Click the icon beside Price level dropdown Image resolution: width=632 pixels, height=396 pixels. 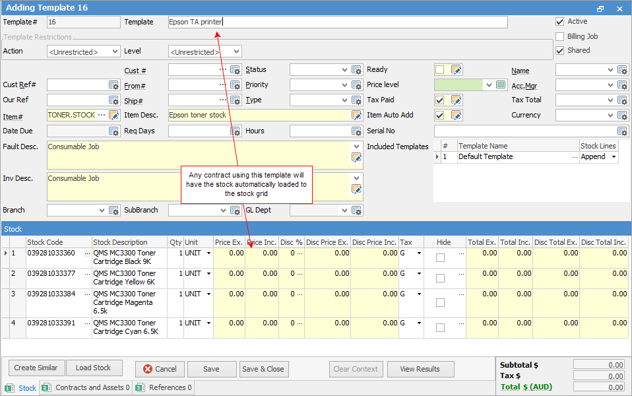click(501, 84)
